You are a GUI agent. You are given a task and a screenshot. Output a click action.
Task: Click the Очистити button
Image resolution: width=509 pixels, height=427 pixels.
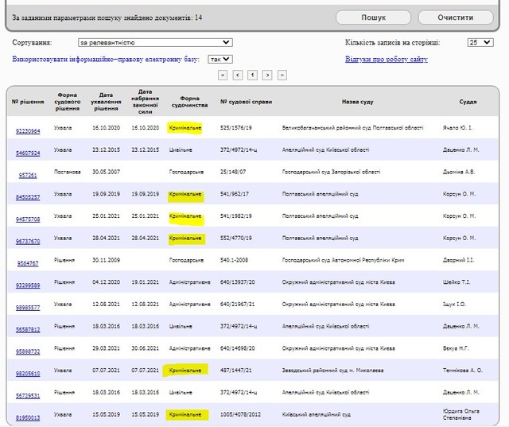(455, 17)
